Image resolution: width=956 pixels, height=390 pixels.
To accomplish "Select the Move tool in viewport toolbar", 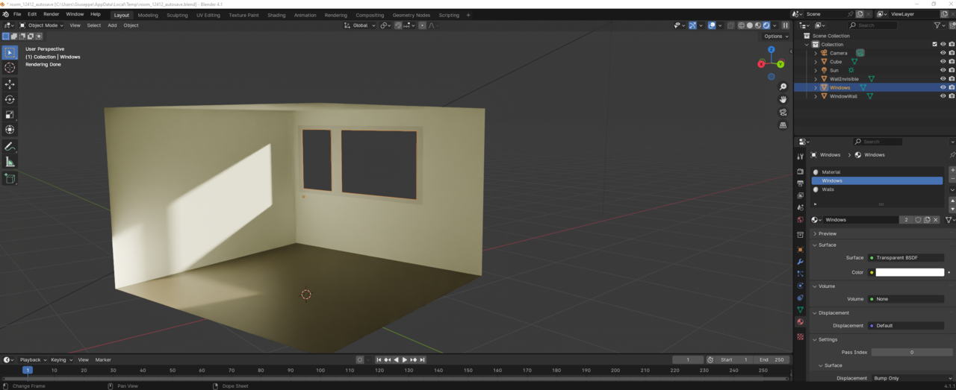I will [10, 84].
